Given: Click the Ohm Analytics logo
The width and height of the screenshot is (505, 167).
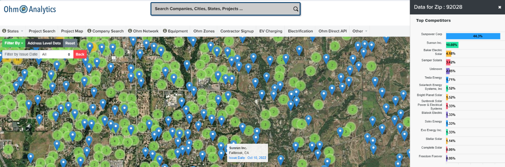Looking at the screenshot, I should (x=30, y=10).
